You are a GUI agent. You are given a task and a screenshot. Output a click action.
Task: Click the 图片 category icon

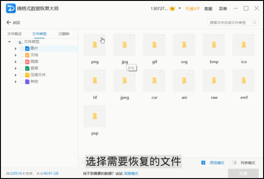pyautogui.click(x=27, y=48)
